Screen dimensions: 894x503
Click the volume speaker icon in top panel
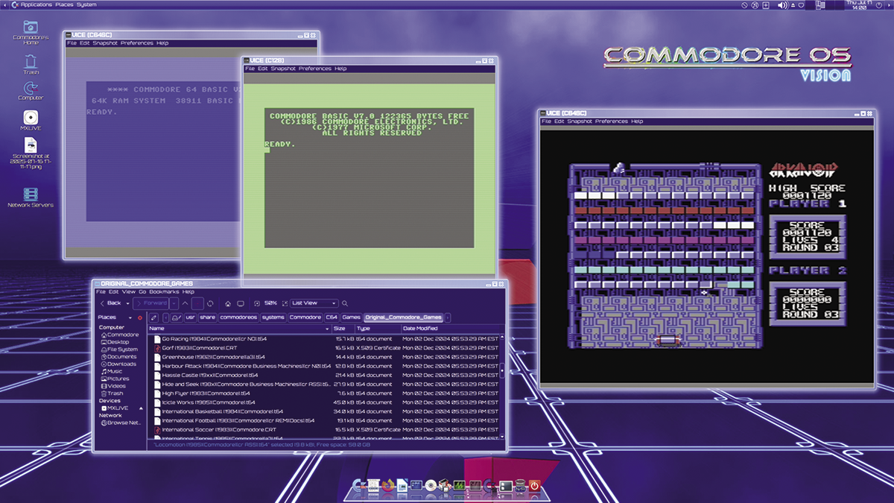[782, 5]
